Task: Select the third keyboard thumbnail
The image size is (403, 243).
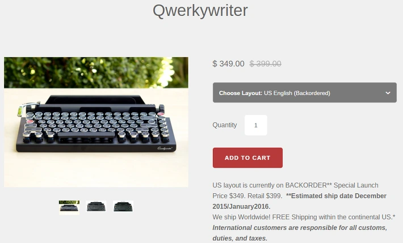Action: tap(123, 207)
